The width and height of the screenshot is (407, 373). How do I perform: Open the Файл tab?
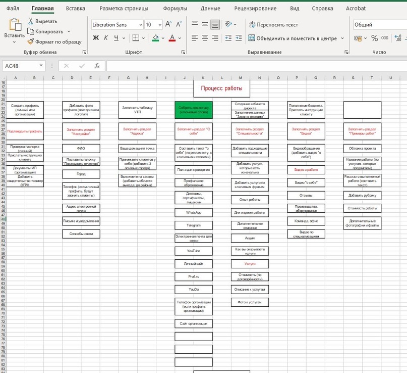point(13,8)
